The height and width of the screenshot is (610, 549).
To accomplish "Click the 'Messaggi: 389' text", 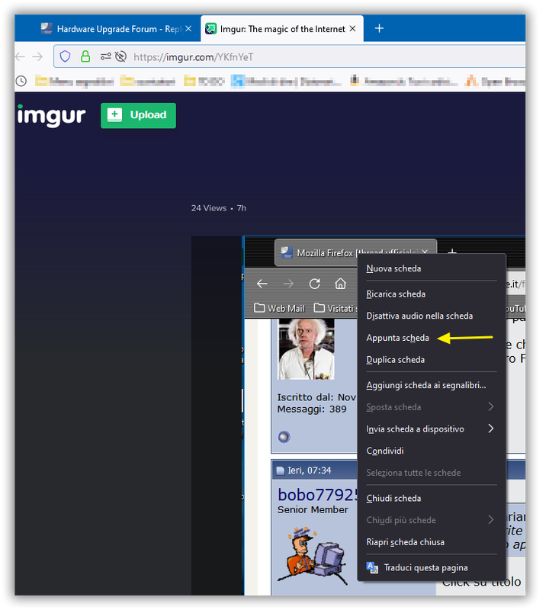I will click(x=312, y=409).
